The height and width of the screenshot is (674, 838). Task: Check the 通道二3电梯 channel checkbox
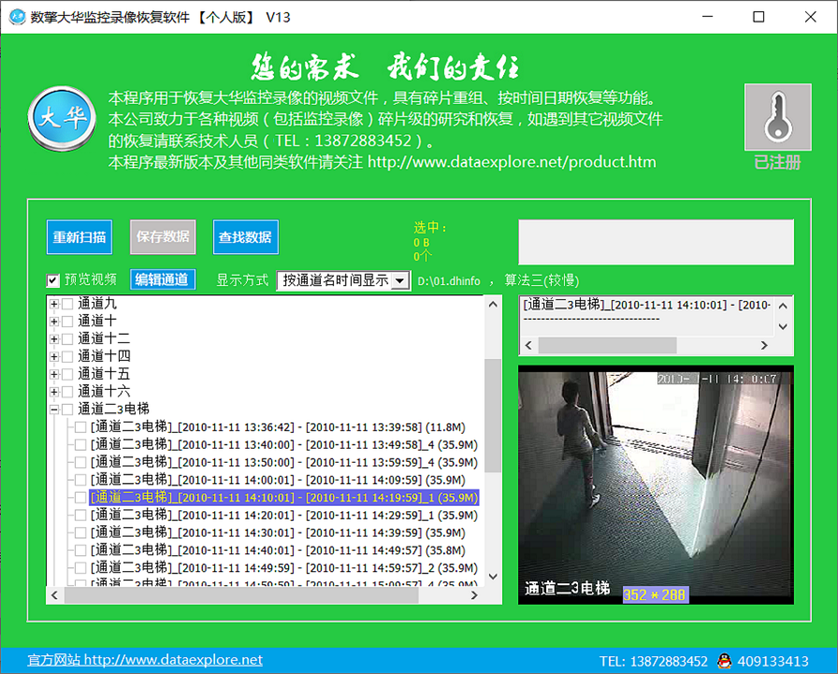[68, 409]
